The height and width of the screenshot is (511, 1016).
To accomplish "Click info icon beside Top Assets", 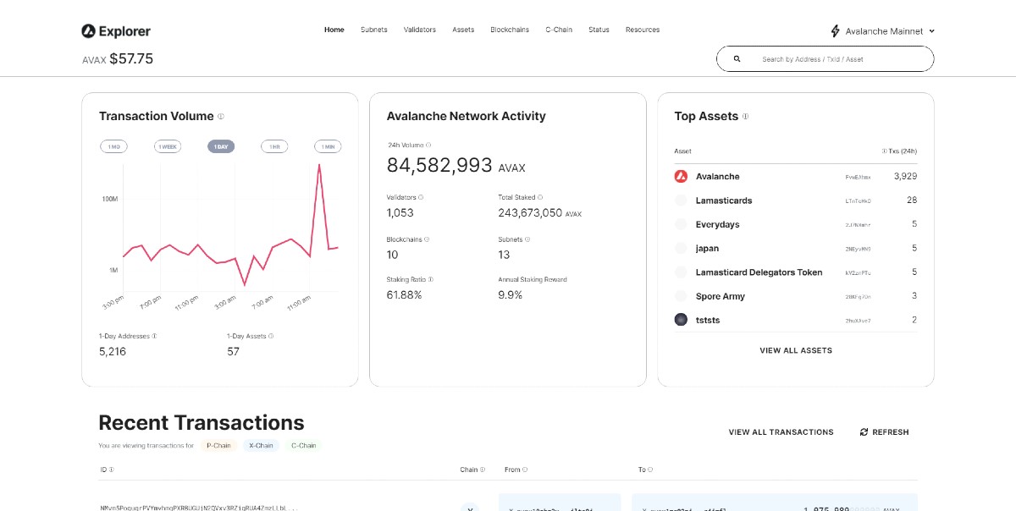I will tap(745, 117).
